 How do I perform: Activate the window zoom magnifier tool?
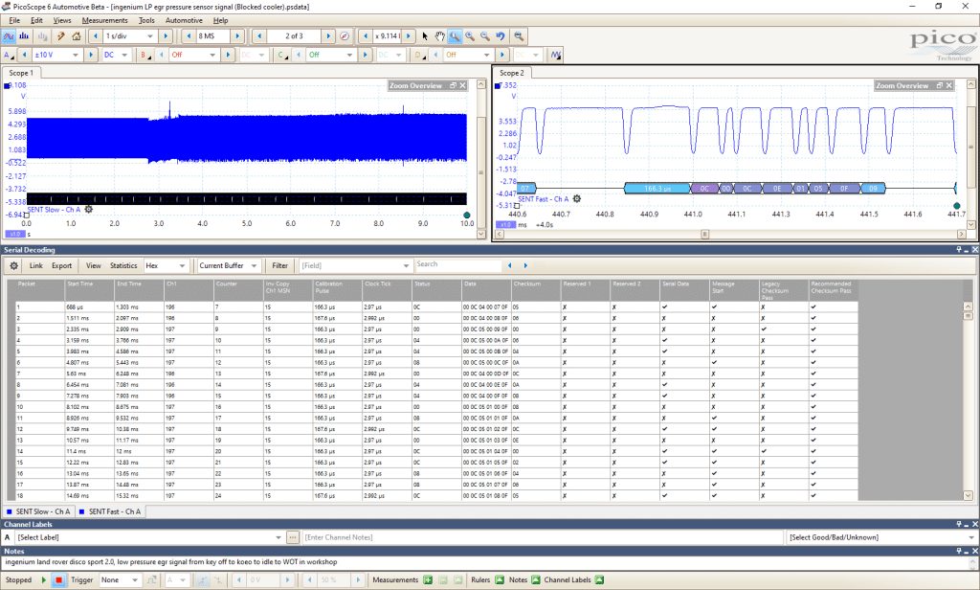[455, 36]
